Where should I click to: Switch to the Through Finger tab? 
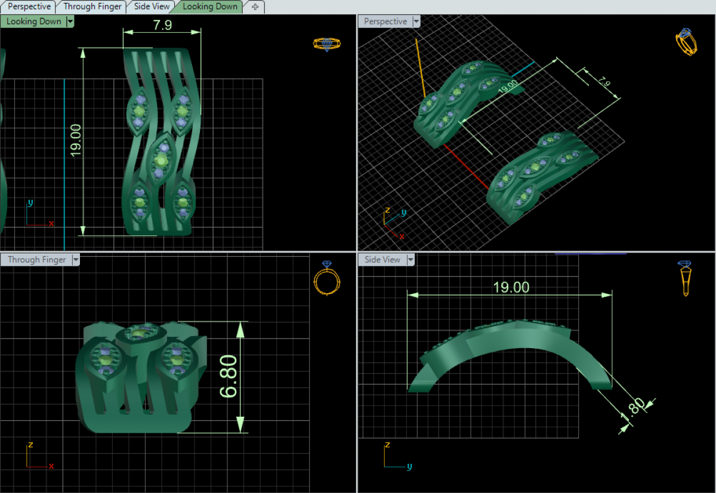92,7
